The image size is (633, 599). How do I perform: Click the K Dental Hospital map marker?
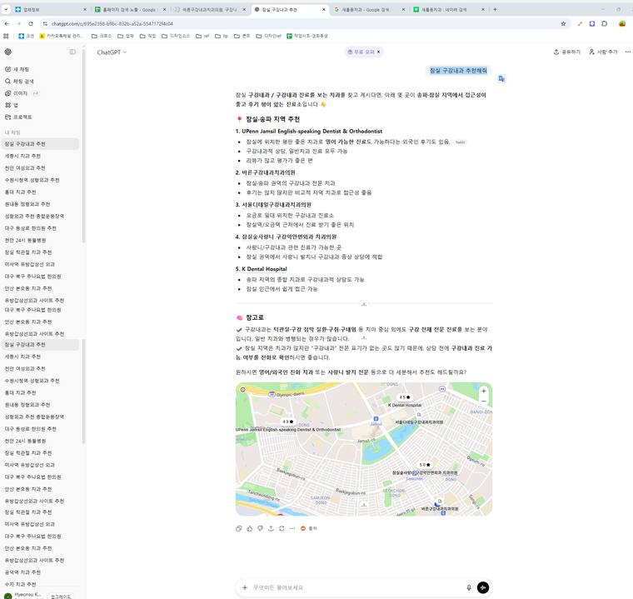[x=405, y=397]
